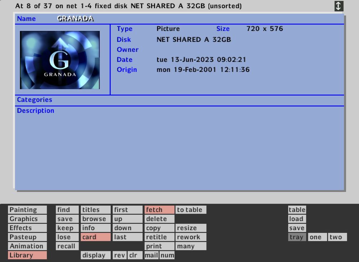Screen dimensions: 359x262
Task: Click the Type value Picture
Action: click(168, 29)
